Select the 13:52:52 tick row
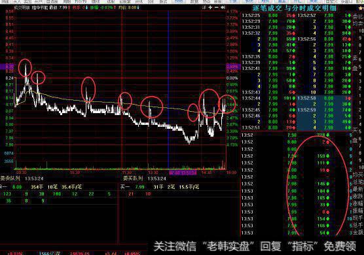This screenshot has width=364, height=255. tap(324, 16)
